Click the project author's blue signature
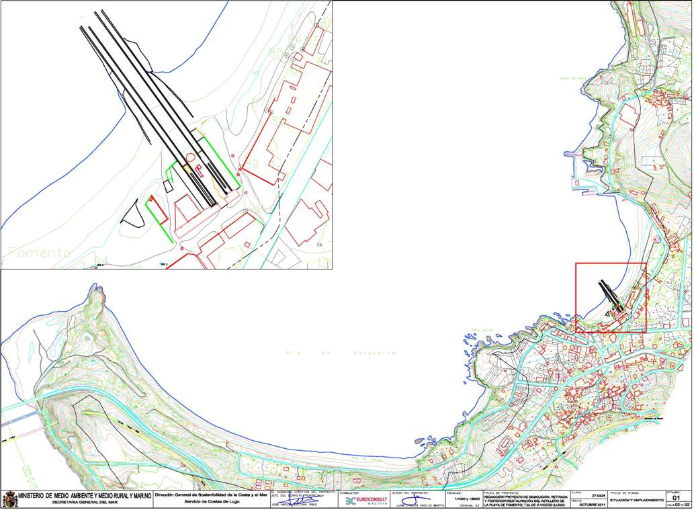 412,501
